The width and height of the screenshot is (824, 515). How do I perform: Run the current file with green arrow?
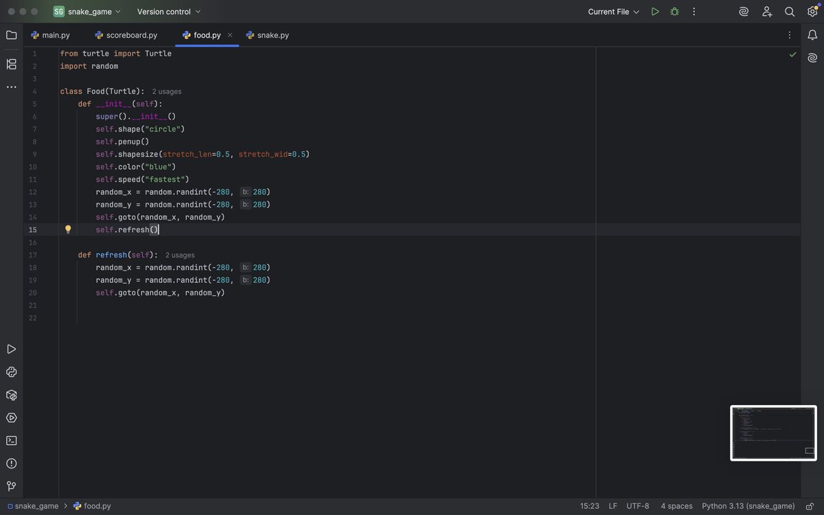(x=655, y=12)
